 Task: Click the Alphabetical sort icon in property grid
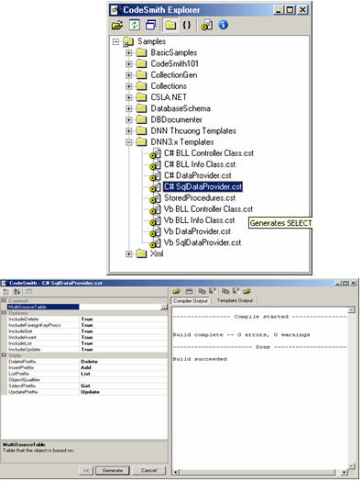pyautogui.click(x=16, y=291)
